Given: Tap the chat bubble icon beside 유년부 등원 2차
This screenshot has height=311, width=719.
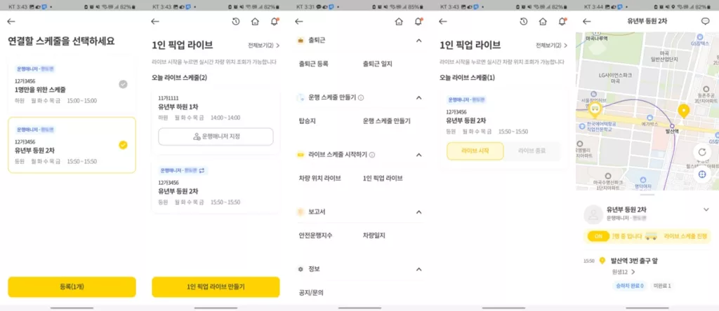Looking at the screenshot, I should click(x=705, y=21).
